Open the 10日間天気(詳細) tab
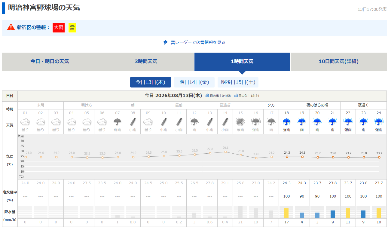This screenshot has height=227, width=388. [339, 62]
